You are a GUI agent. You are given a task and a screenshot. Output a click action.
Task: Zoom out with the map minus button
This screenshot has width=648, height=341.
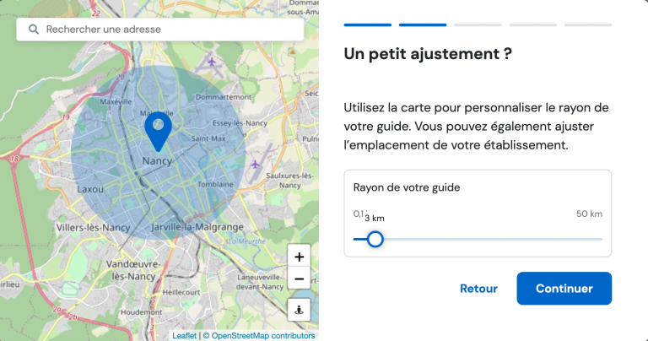299,279
